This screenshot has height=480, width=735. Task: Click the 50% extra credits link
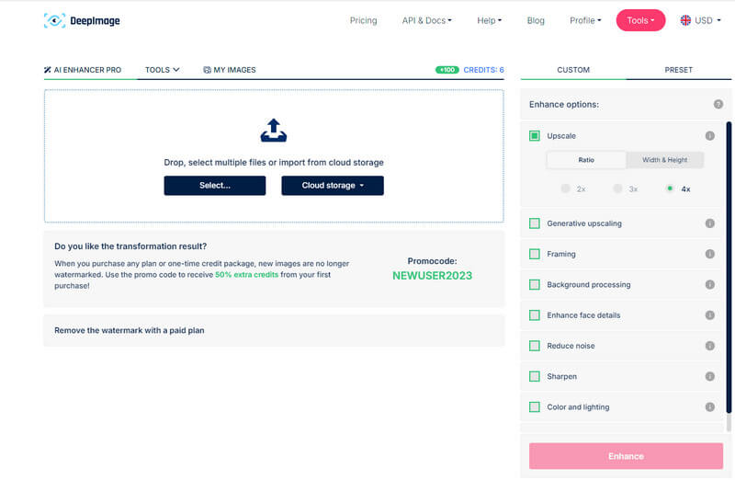click(246, 275)
